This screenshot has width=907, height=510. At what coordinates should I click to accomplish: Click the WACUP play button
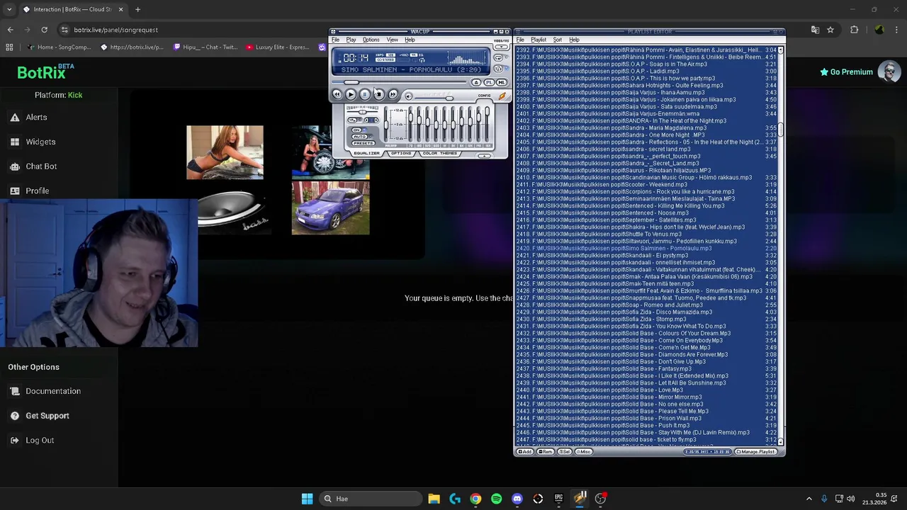[x=351, y=94]
